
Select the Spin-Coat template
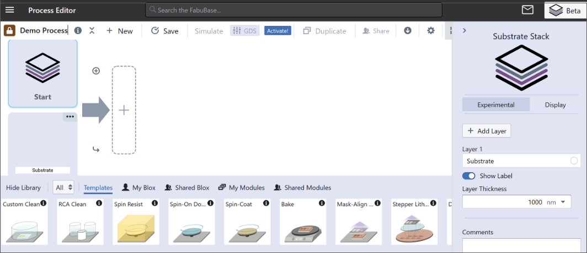(247, 222)
